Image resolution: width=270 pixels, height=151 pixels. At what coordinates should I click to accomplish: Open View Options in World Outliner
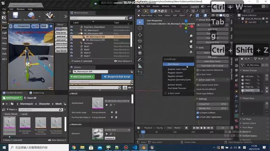point(123,61)
